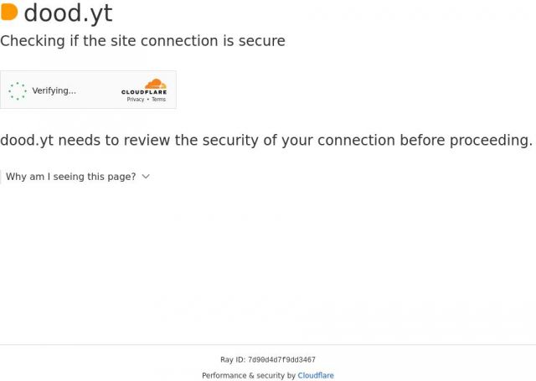Open the Privacy link in the widget
The width and height of the screenshot is (536, 381).
(x=135, y=100)
